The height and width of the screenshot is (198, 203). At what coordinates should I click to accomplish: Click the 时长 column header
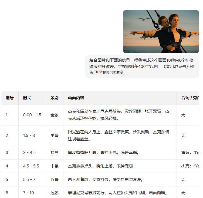(27, 98)
